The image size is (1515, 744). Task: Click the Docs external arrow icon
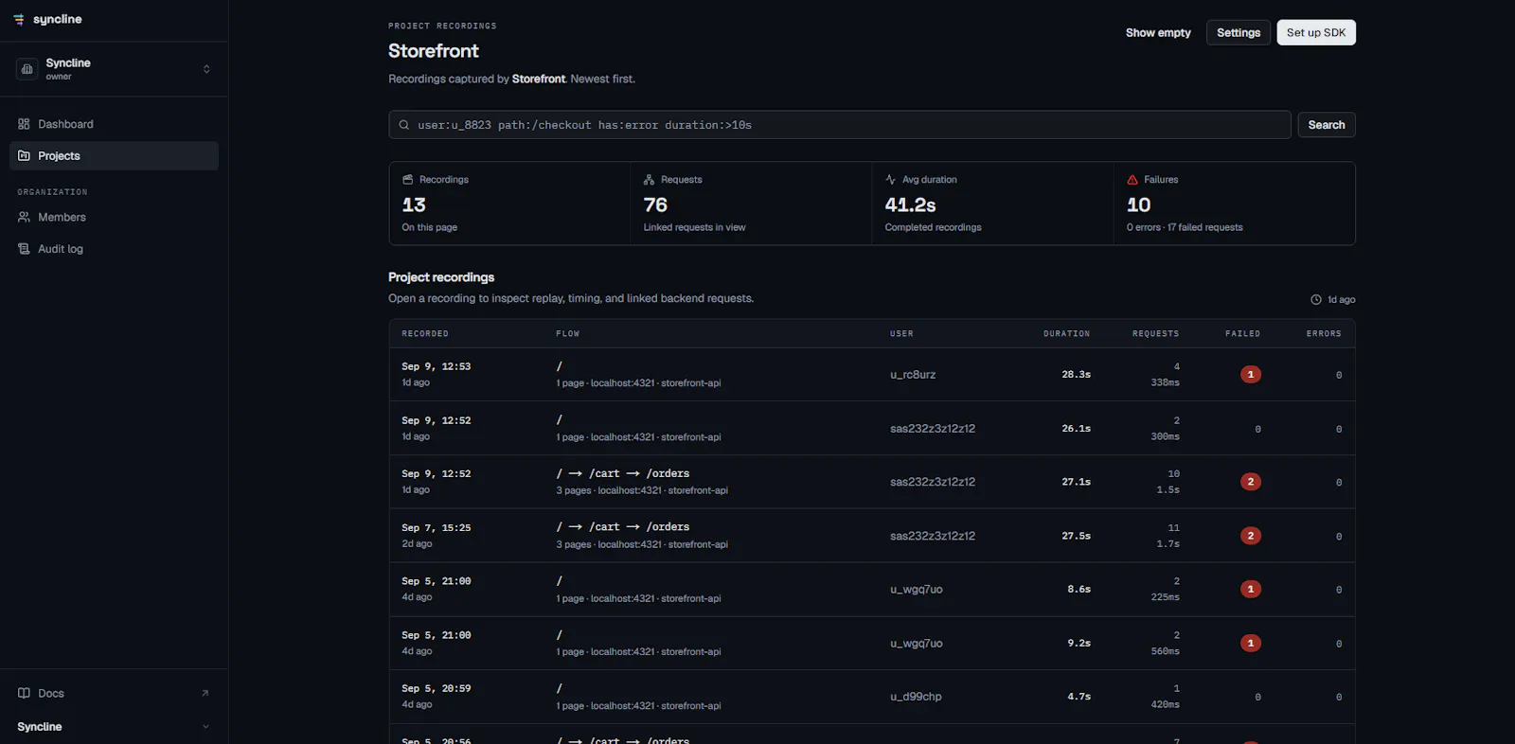(205, 694)
